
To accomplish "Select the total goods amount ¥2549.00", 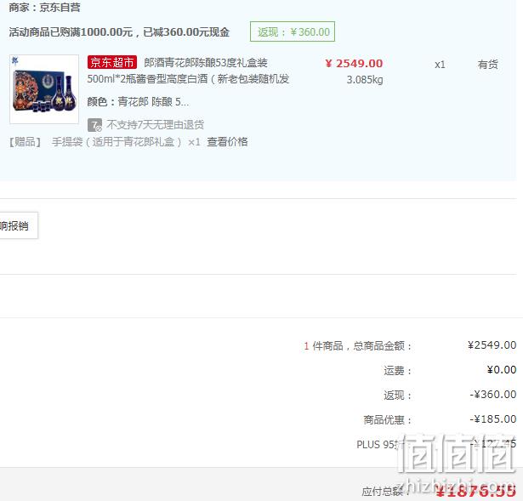I will pyautogui.click(x=492, y=344).
